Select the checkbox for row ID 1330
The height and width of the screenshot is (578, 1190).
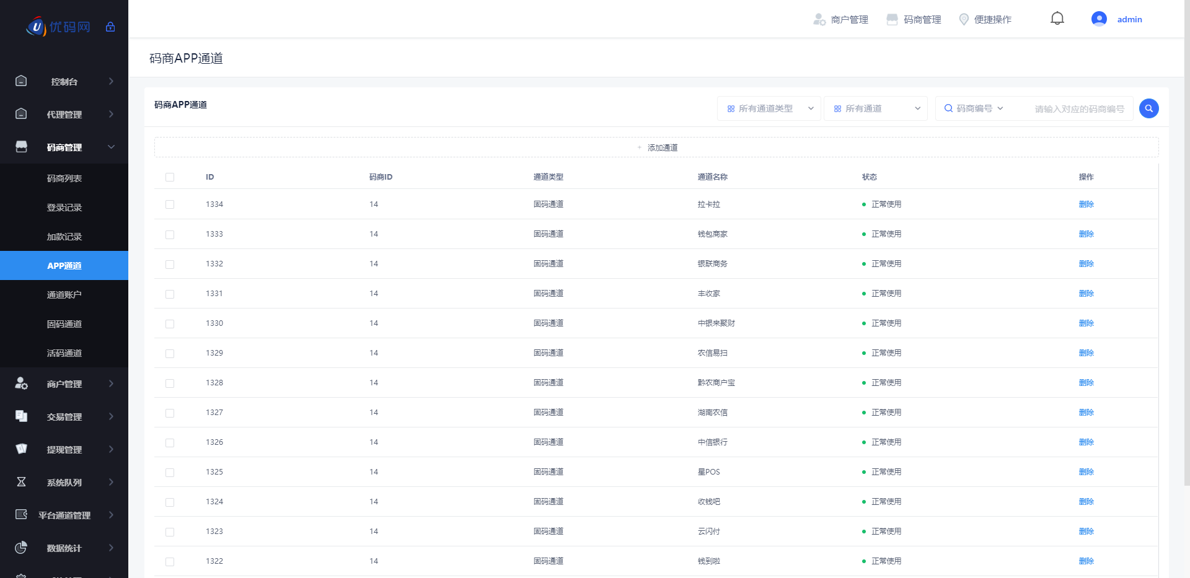pyautogui.click(x=170, y=323)
